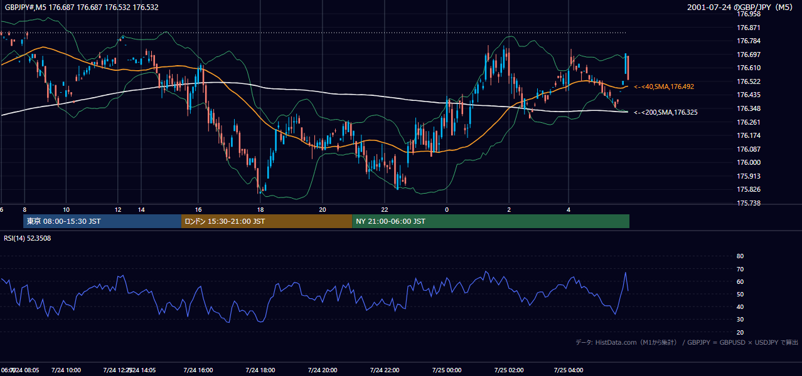Click the 40 SMA 176.492 label
The height and width of the screenshot is (376, 802).
pyautogui.click(x=664, y=86)
